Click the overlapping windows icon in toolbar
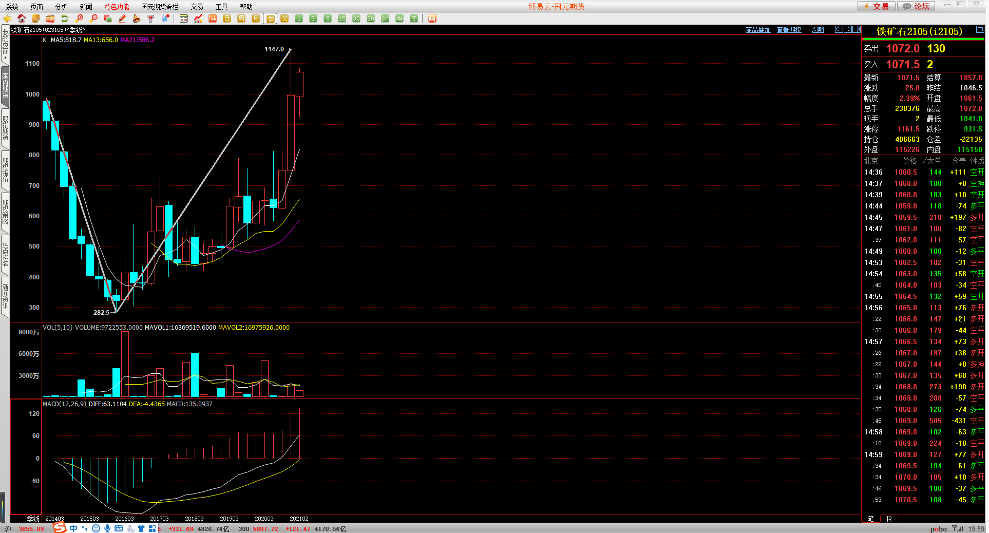The width and height of the screenshot is (989, 533). tap(108, 18)
